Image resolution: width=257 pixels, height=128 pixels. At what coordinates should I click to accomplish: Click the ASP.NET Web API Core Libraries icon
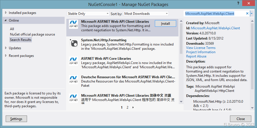click(x=73, y=61)
